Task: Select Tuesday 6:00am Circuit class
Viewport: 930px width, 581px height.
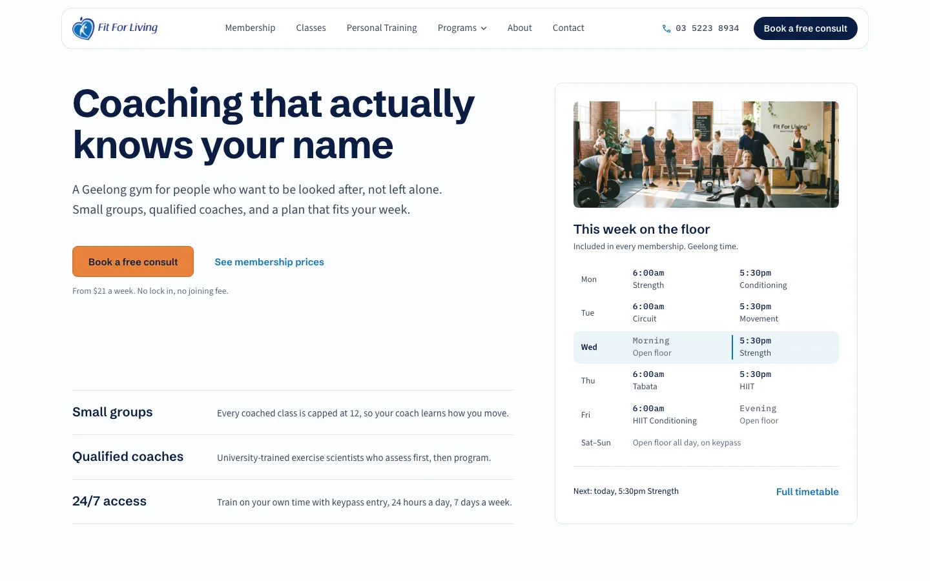Action: pyautogui.click(x=648, y=312)
